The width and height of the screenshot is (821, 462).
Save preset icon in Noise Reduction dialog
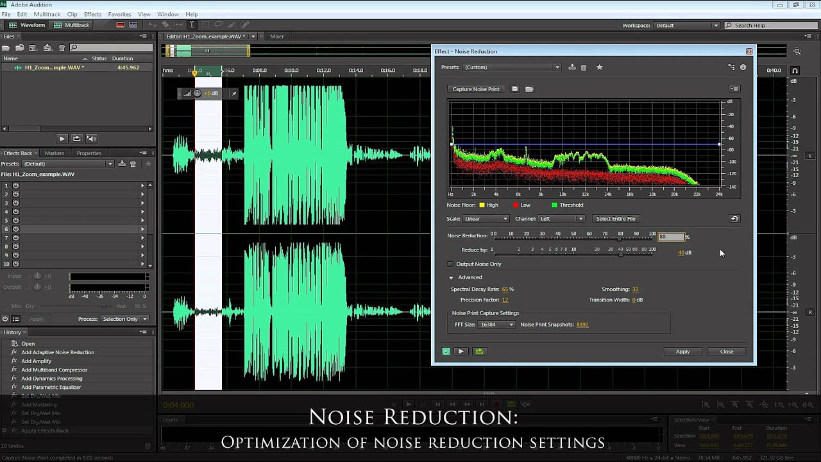pos(572,67)
